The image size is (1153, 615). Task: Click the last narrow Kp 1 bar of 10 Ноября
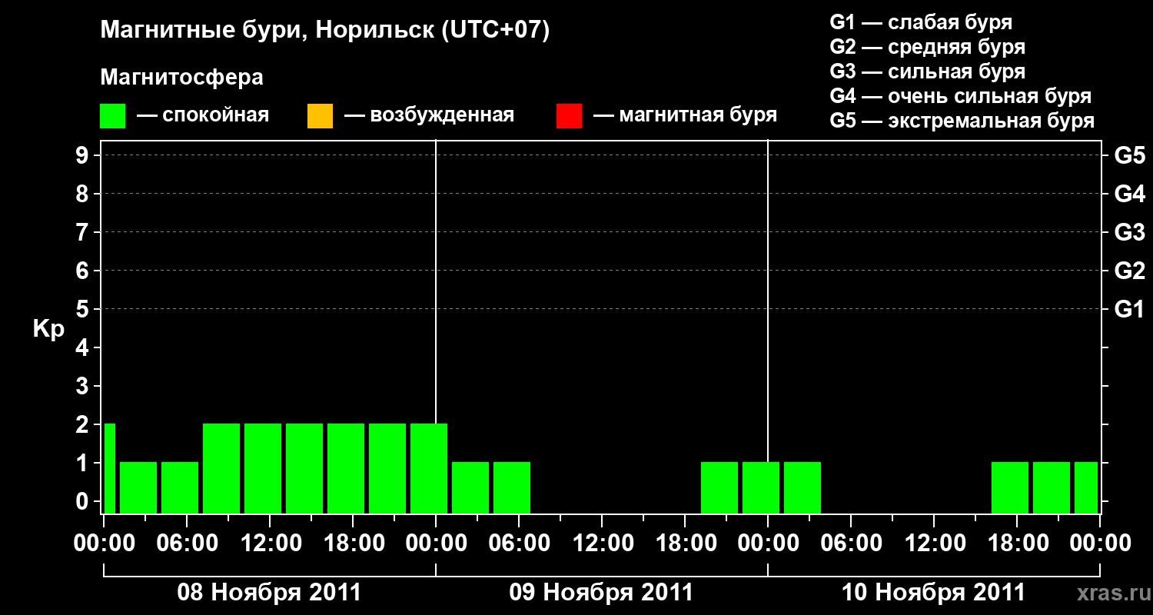(x=1086, y=487)
